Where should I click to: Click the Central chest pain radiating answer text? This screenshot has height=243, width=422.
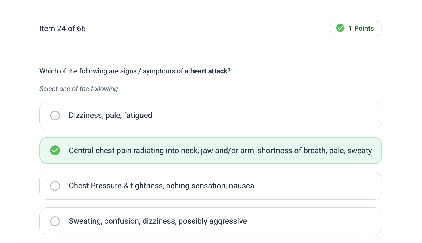(220, 151)
